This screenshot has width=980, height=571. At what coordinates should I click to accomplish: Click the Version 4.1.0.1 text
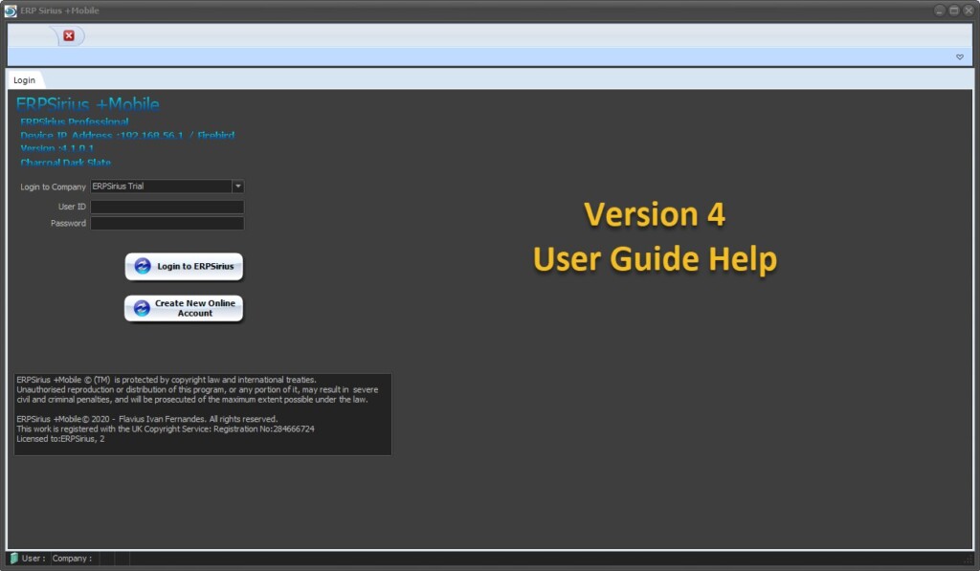point(56,148)
